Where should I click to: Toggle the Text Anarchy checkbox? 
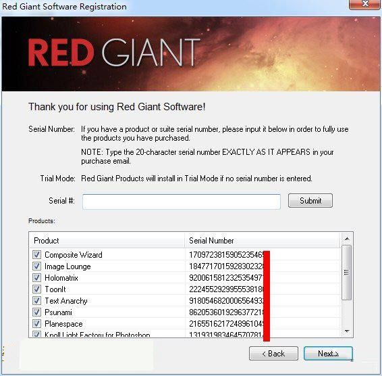point(36,300)
